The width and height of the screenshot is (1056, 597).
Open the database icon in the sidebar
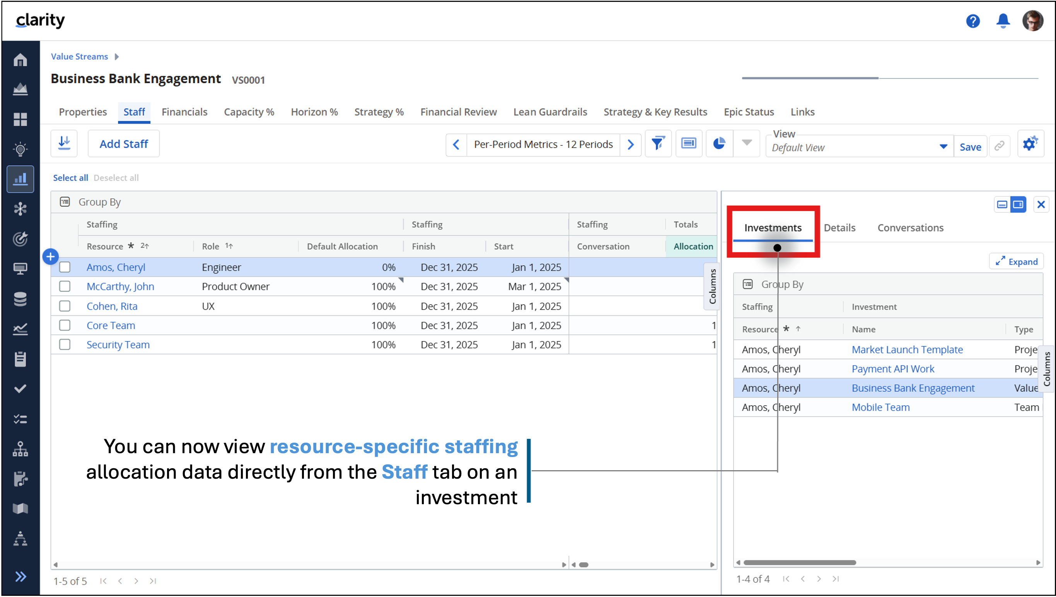pos(20,299)
